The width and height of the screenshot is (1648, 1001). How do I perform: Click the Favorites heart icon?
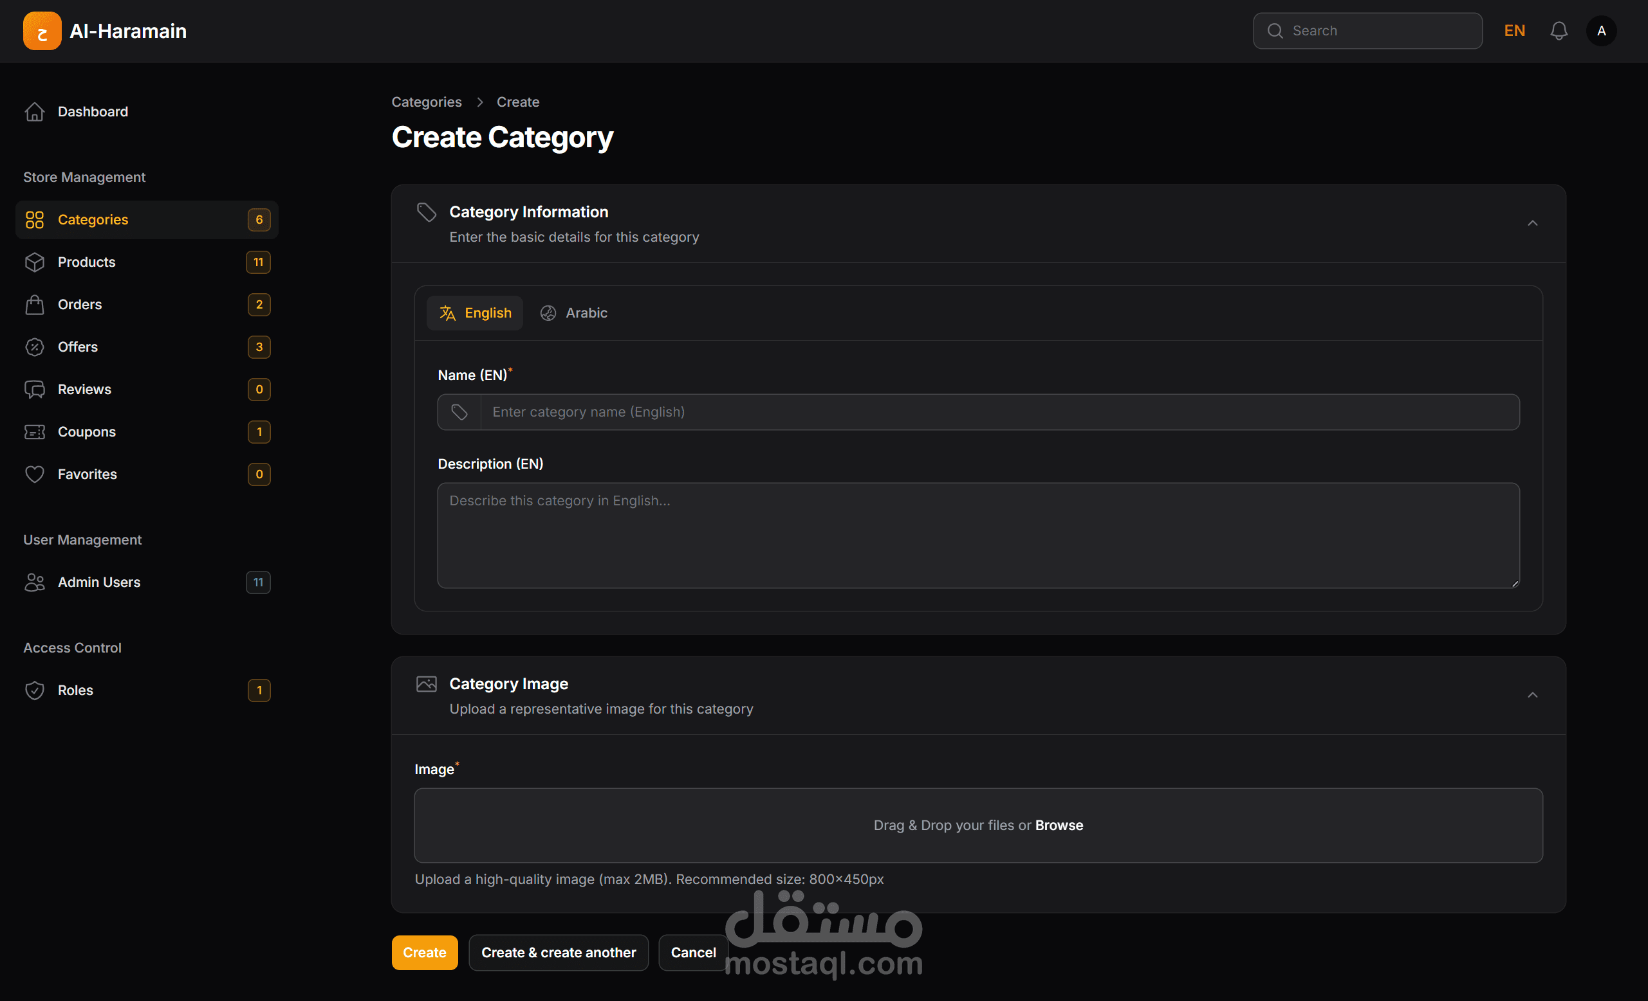(35, 474)
